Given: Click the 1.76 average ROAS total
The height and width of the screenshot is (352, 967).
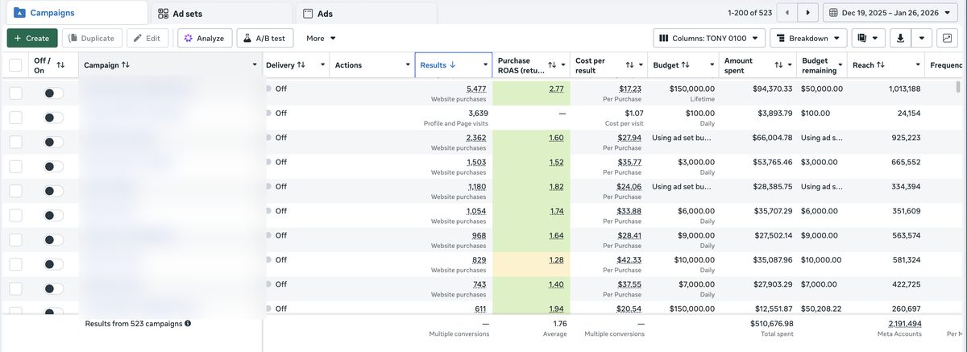Looking at the screenshot, I should tap(561, 323).
